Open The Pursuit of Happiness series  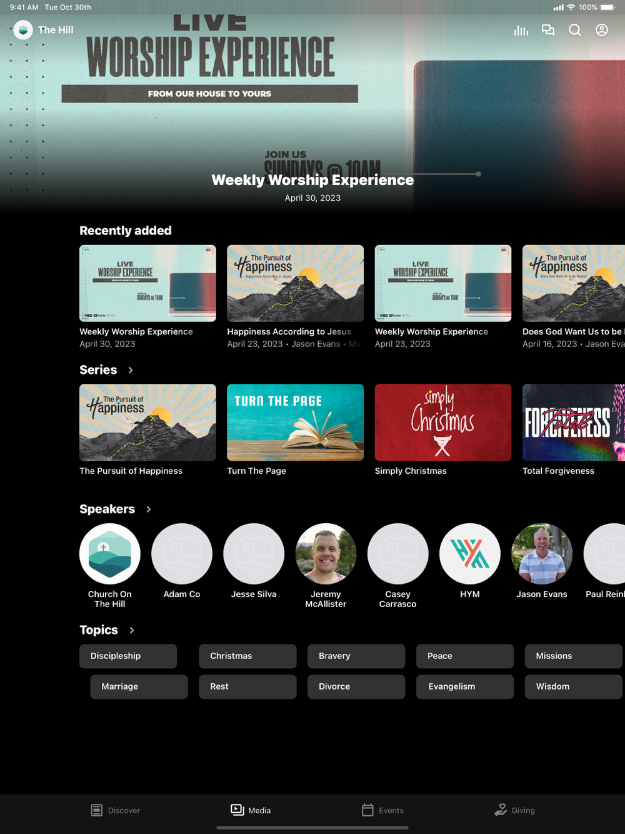[147, 423]
